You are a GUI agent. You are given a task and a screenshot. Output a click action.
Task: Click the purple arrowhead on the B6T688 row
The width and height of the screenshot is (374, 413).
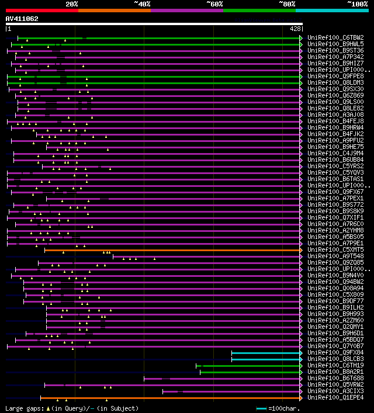coord(301,379)
